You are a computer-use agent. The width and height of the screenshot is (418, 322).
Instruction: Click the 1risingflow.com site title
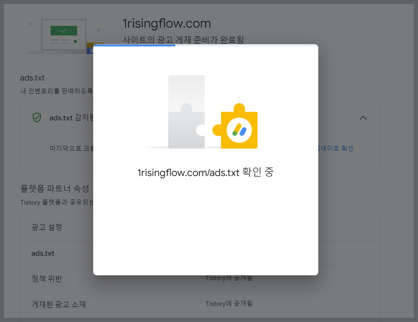[x=166, y=23]
